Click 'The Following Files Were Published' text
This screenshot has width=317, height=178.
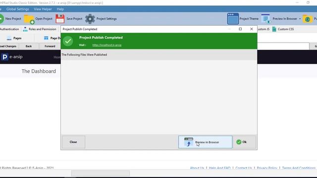coord(84,55)
